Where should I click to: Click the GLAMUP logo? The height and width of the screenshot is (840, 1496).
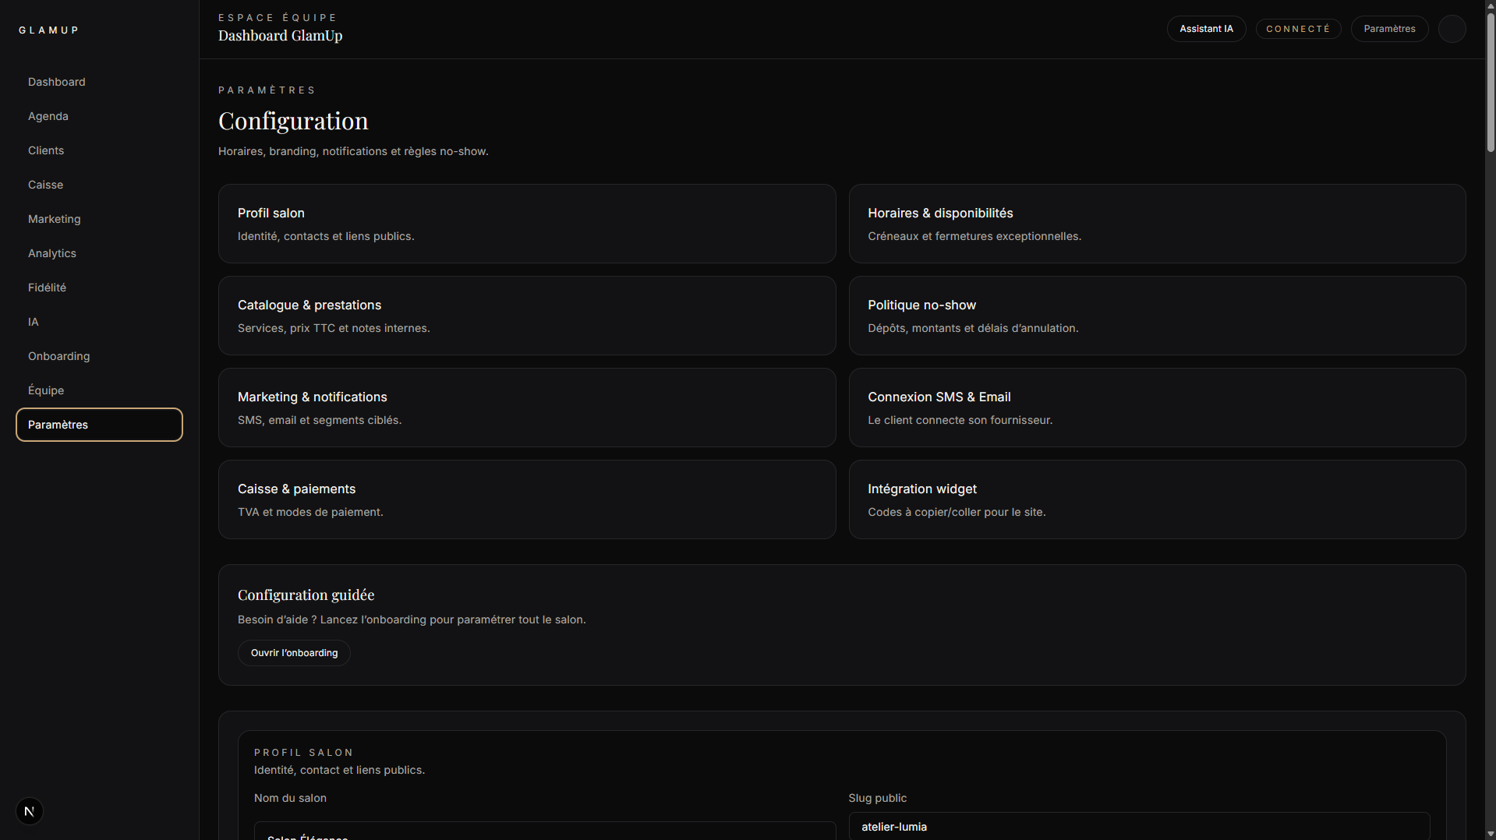(x=49, y=30)
